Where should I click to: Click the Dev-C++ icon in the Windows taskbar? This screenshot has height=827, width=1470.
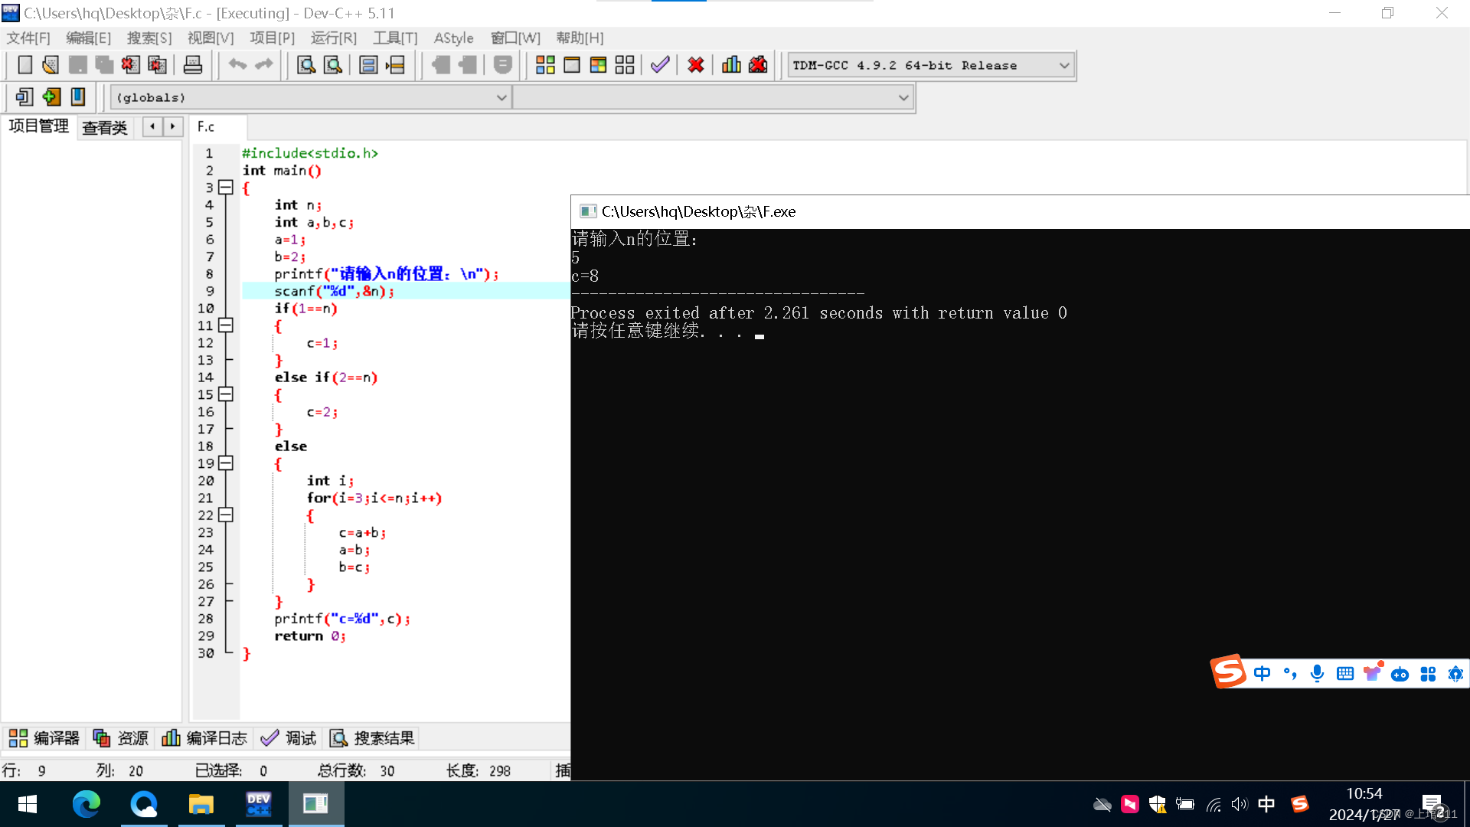coord(258,804)
